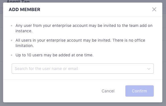The width and height of the screenshot is (166, 106).
Task: Expand the user search dropdown chevron
Action: (x=149, y=69)
